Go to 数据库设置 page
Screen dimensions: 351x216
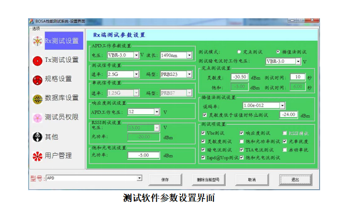pos(62,98)
